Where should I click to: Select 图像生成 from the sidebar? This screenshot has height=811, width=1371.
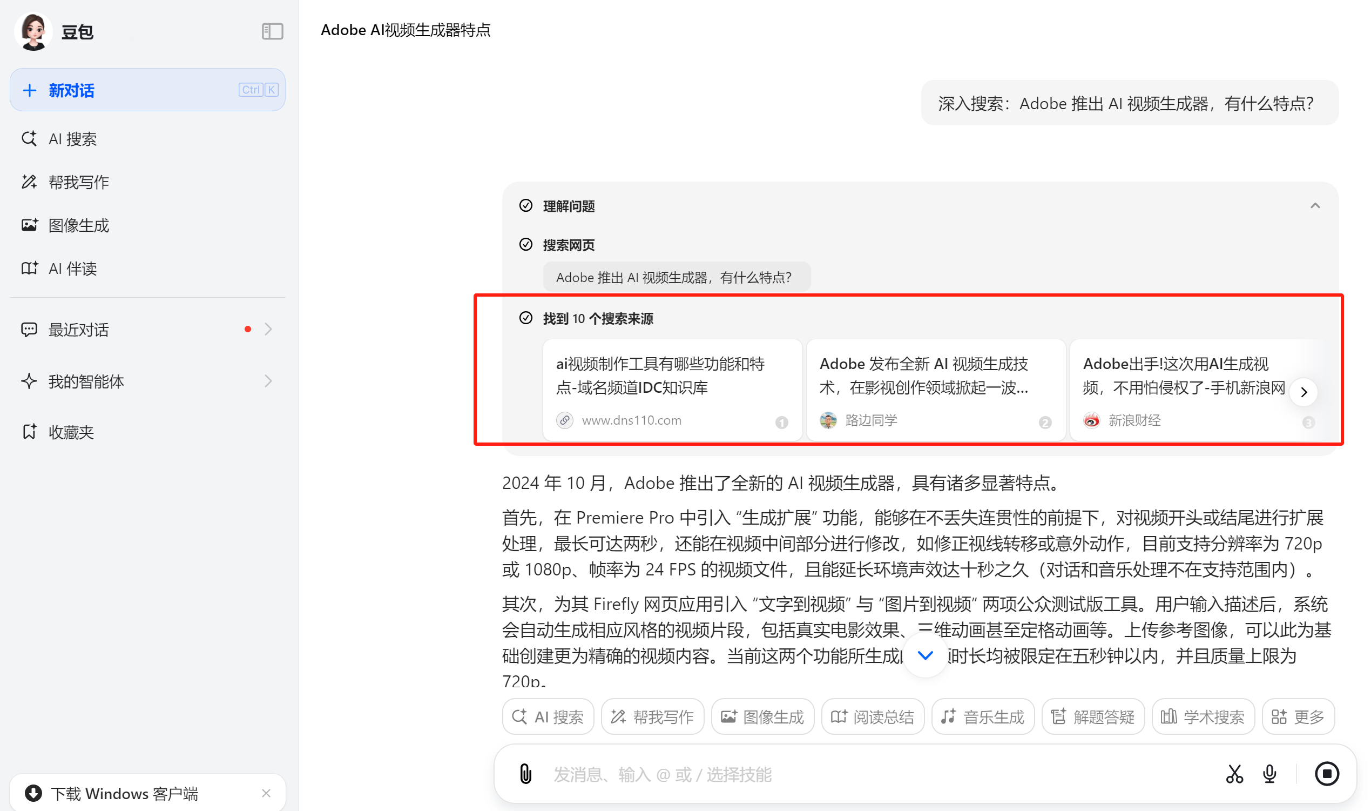coord(78,225)
